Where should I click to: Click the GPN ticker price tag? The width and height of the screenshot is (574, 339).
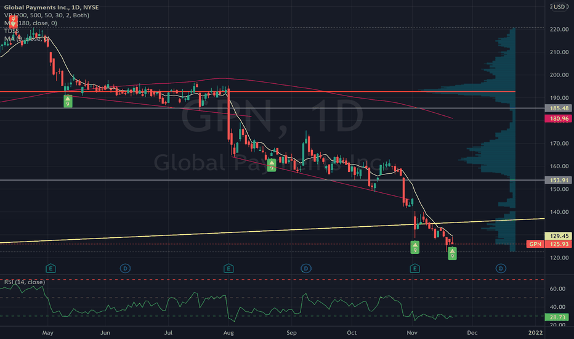[535, 244]
